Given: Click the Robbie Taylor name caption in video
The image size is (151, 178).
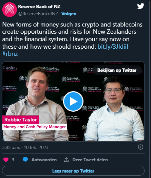Looking at the screenshot, I should click(20, 120).
